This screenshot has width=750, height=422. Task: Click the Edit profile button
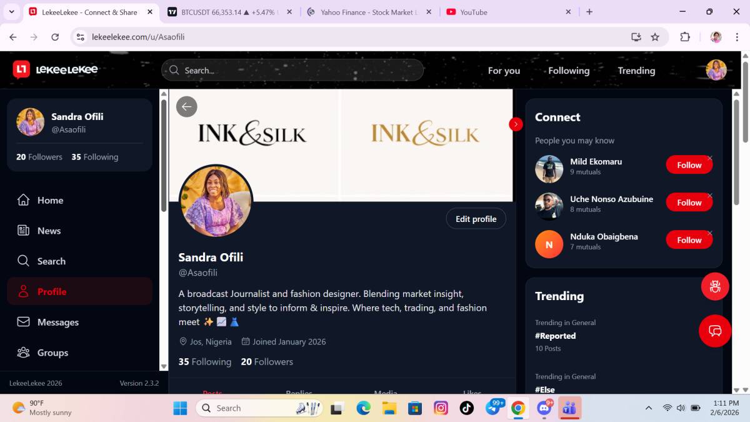[476, 219]
